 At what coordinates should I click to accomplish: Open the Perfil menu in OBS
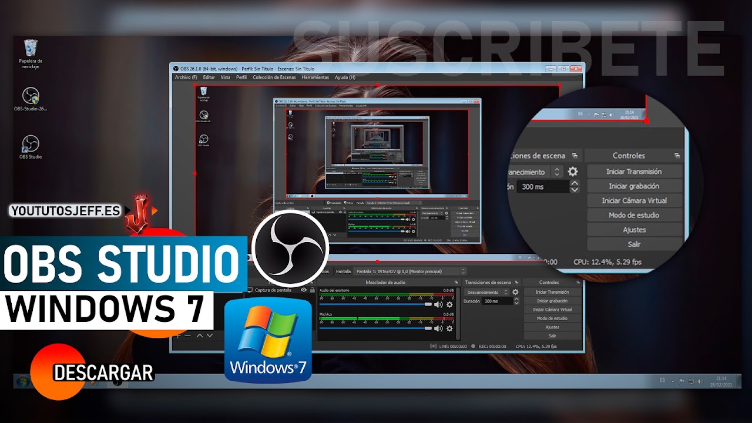pyautogui.click(x=241, y=78)
